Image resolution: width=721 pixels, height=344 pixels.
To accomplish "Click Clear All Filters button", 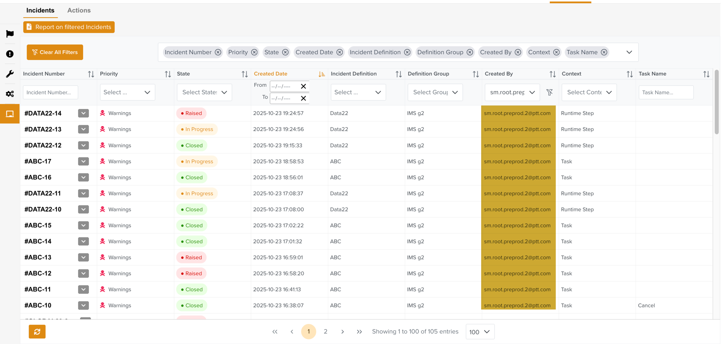I will [55, 52].
